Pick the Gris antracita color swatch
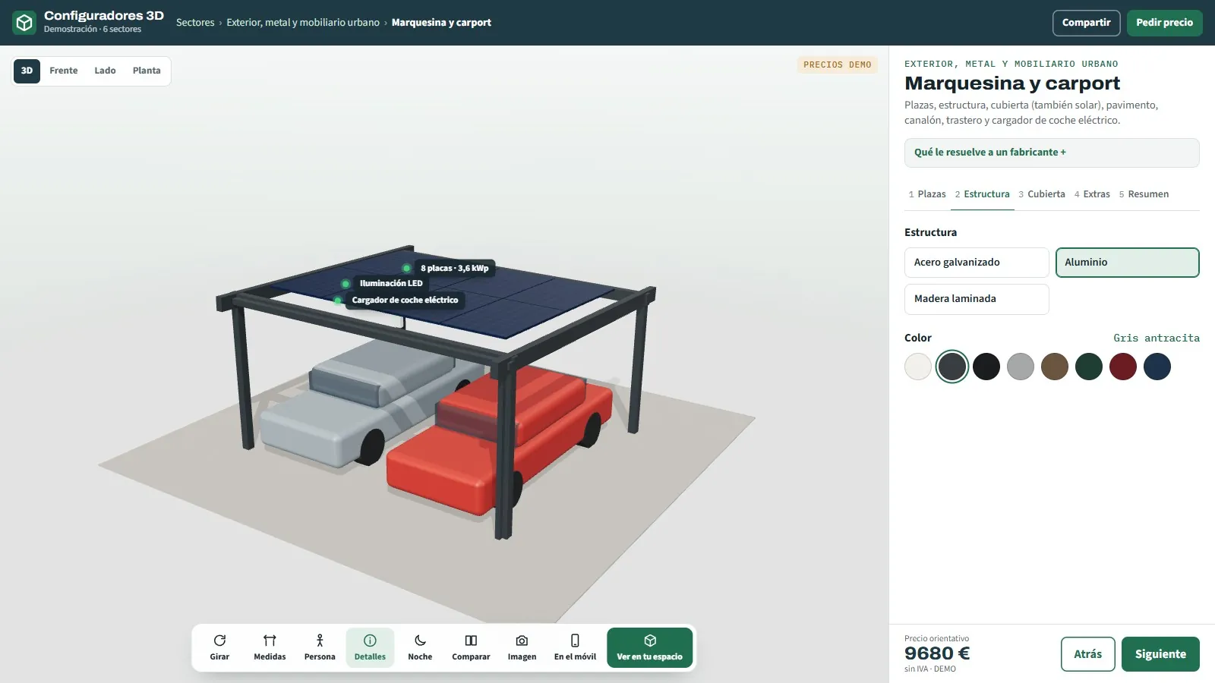The image size is (1215, 683). pos(952,367)
